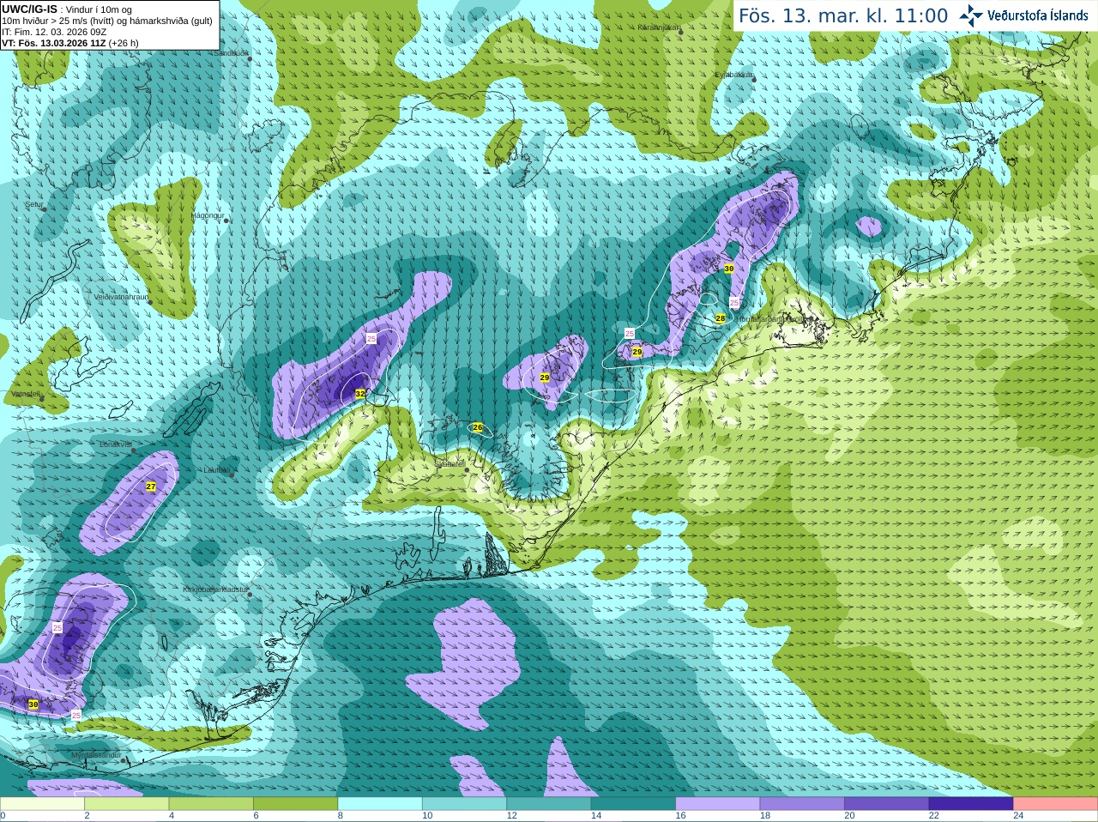Click the 20–22 m/s legend color swatch
This screenshot has width=1098, height=822.
887,804
